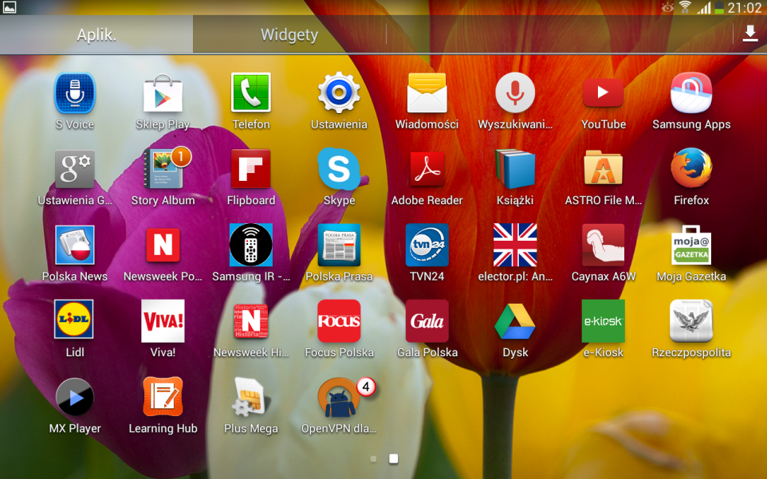This screenshot has height=479, width=767.
Task: Launch the YouTube app
Action: coord(603,93)
